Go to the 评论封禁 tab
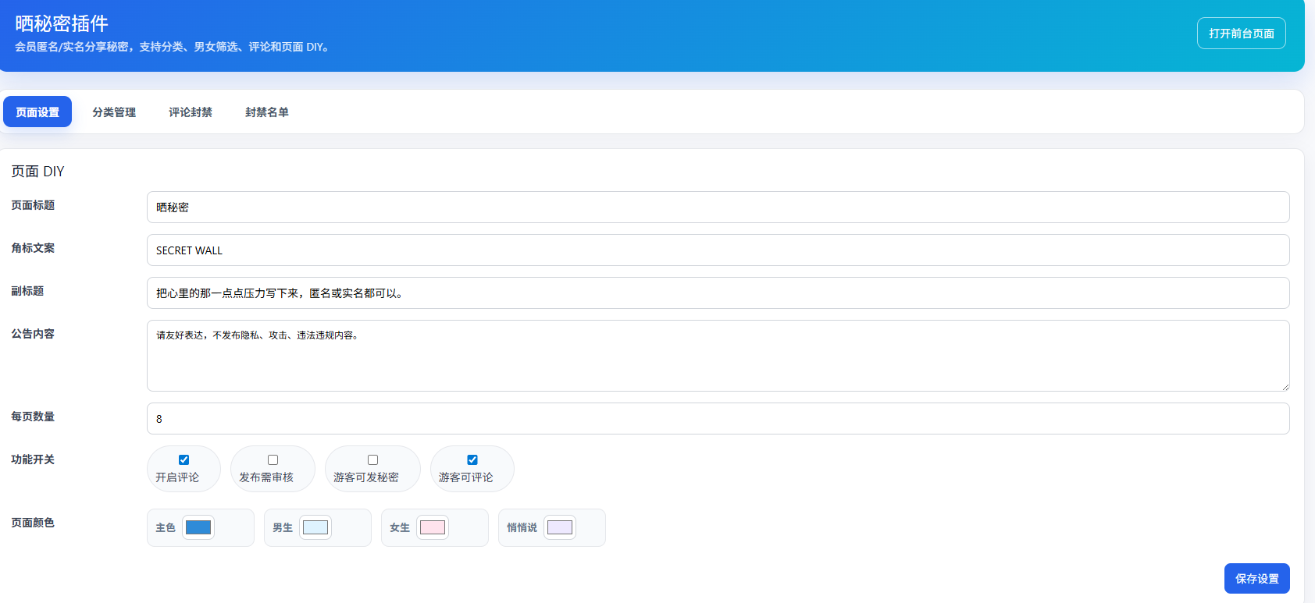 (x=191, y=112)
